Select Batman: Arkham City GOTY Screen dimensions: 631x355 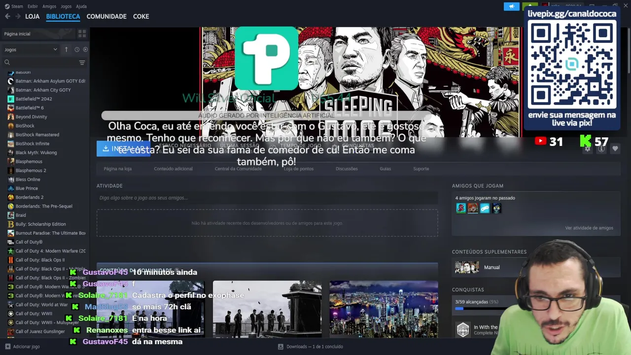coord(43,90)
